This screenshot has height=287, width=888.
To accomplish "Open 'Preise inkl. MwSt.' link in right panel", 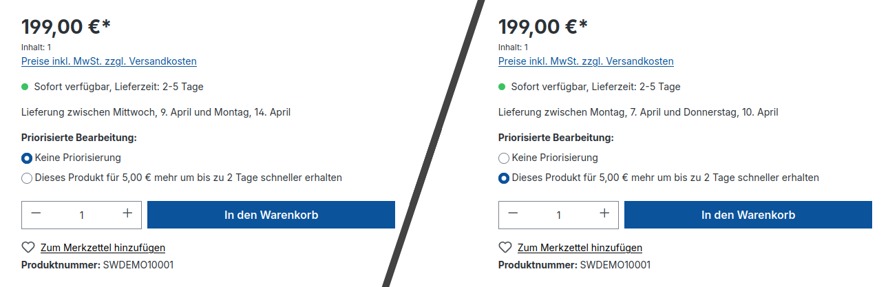I will coord(586,61).
